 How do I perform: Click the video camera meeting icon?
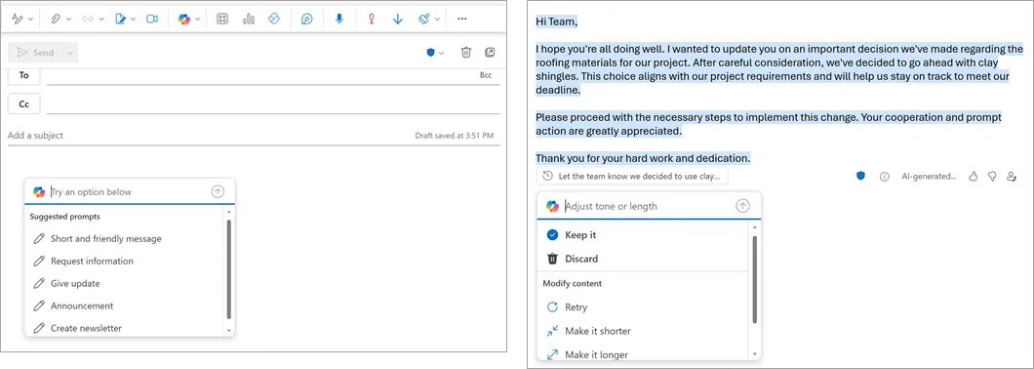[x=152, y=20]
